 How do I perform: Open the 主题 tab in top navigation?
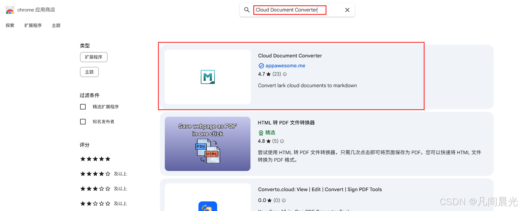(56, 25)
